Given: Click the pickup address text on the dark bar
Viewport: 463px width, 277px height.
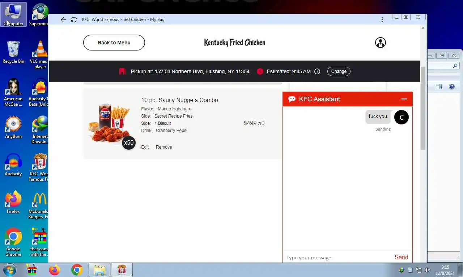Looking at the screenshot, I should point(190,71).
